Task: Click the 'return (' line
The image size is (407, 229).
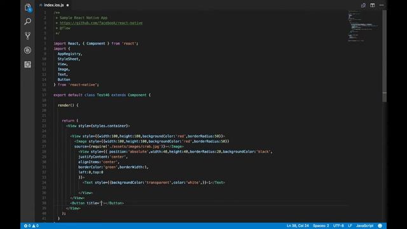Action: (x=70, y=121)
